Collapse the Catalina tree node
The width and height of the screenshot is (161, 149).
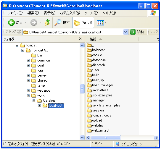[34, 101]
